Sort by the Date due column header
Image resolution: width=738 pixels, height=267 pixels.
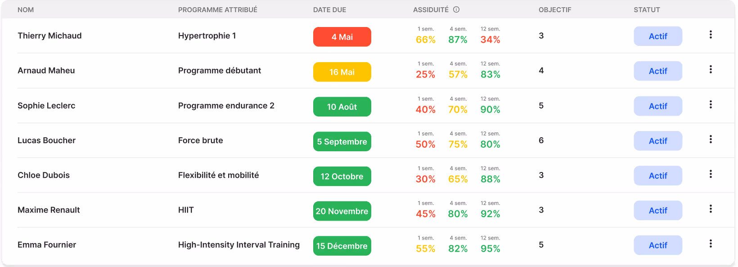(x=329, y=10)
